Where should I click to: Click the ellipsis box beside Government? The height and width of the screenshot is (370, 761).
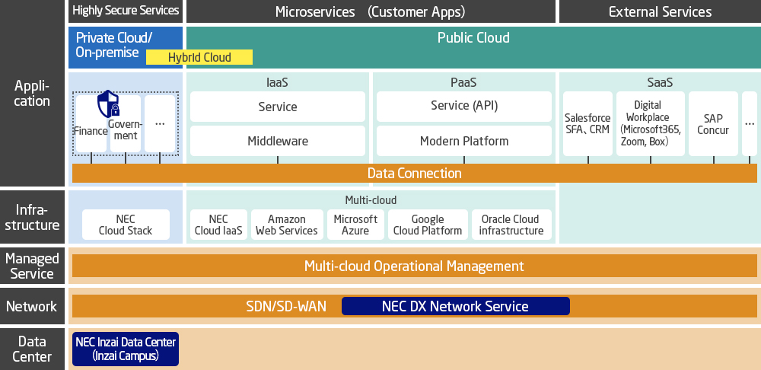click(x=160, y=124)
